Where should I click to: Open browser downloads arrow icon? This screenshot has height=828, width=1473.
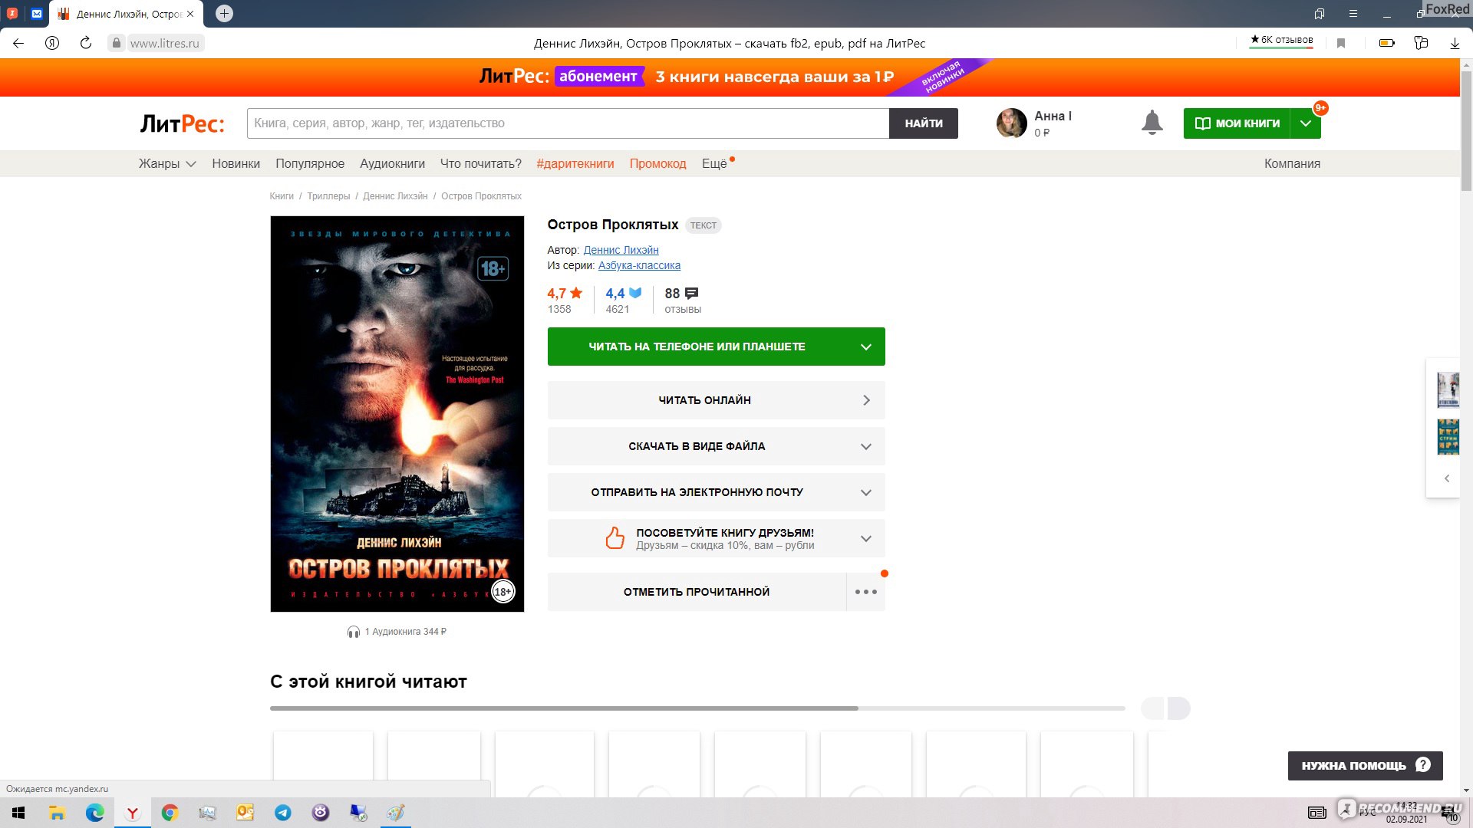1455,43
